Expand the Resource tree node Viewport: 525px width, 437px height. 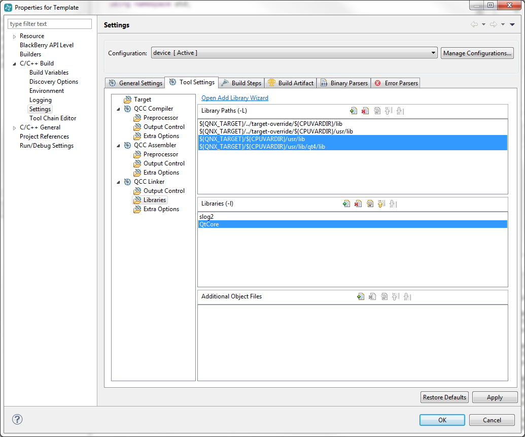[x=14, y=36]
